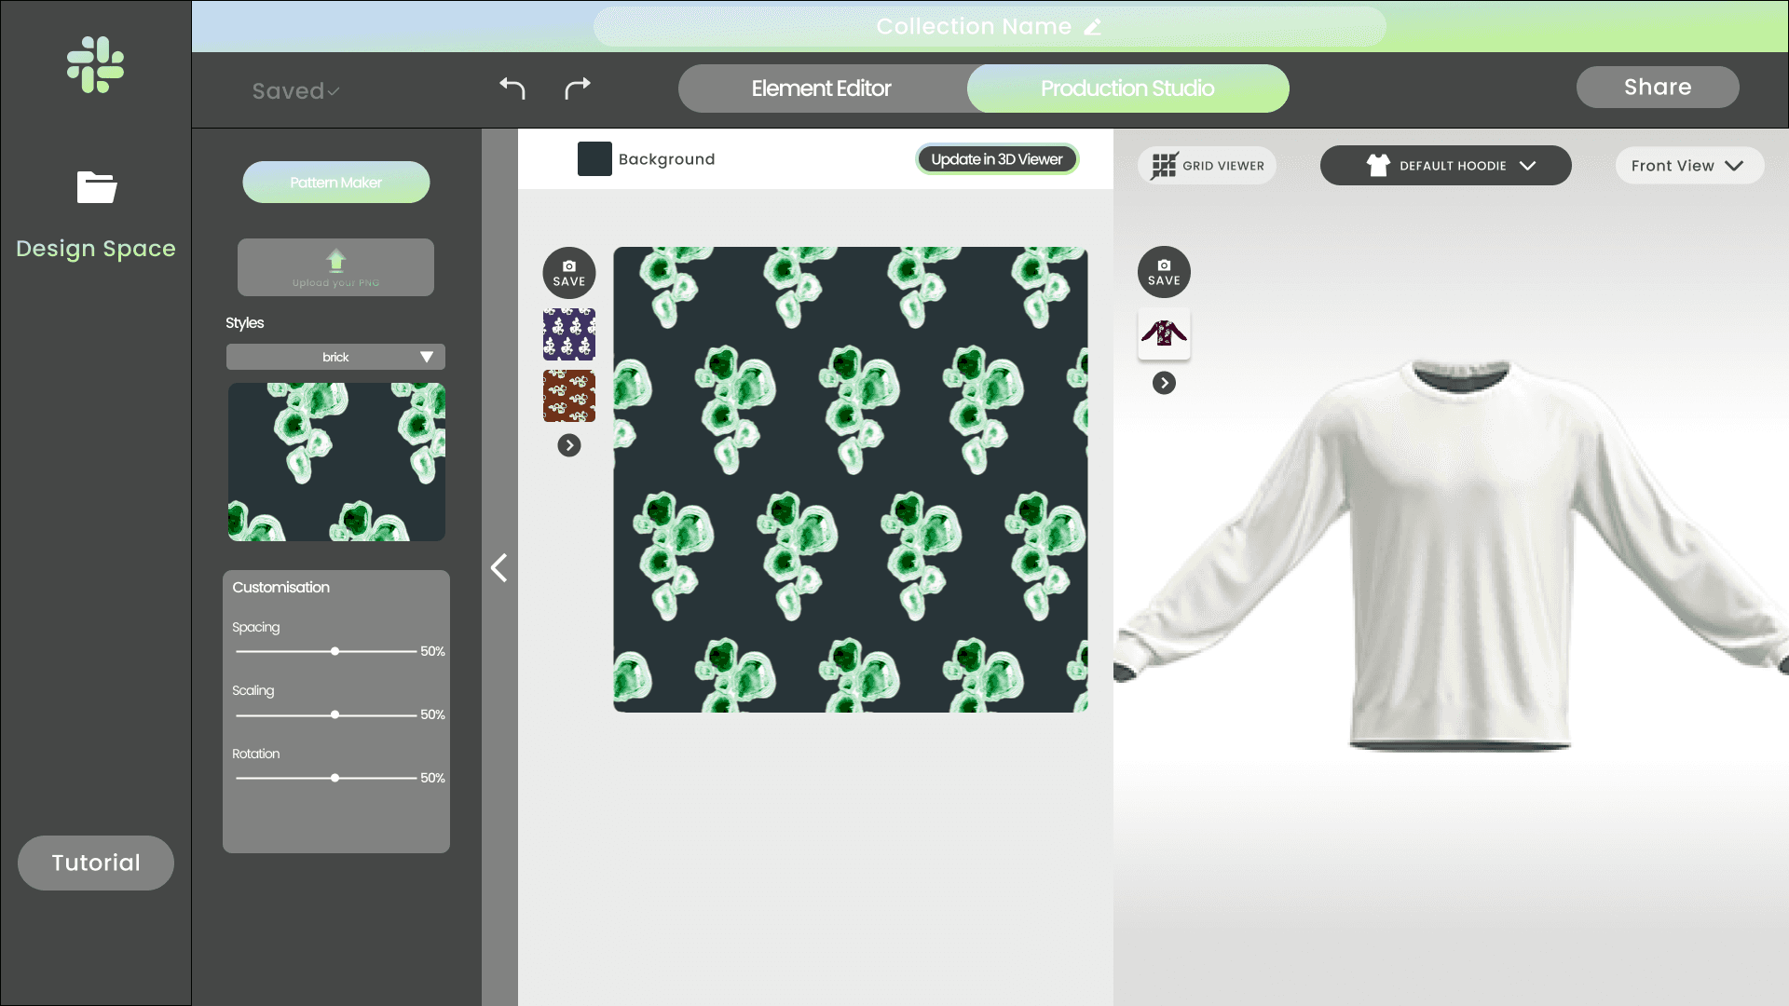The height and width of the screenshot is (1006, 1789).
Task: Collapse the left panel with arrow
Action: [499, 567]
